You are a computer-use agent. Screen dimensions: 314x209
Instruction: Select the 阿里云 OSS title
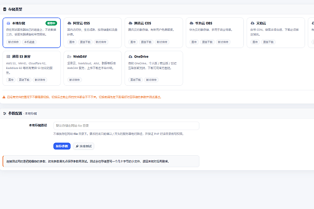(82, 23)
